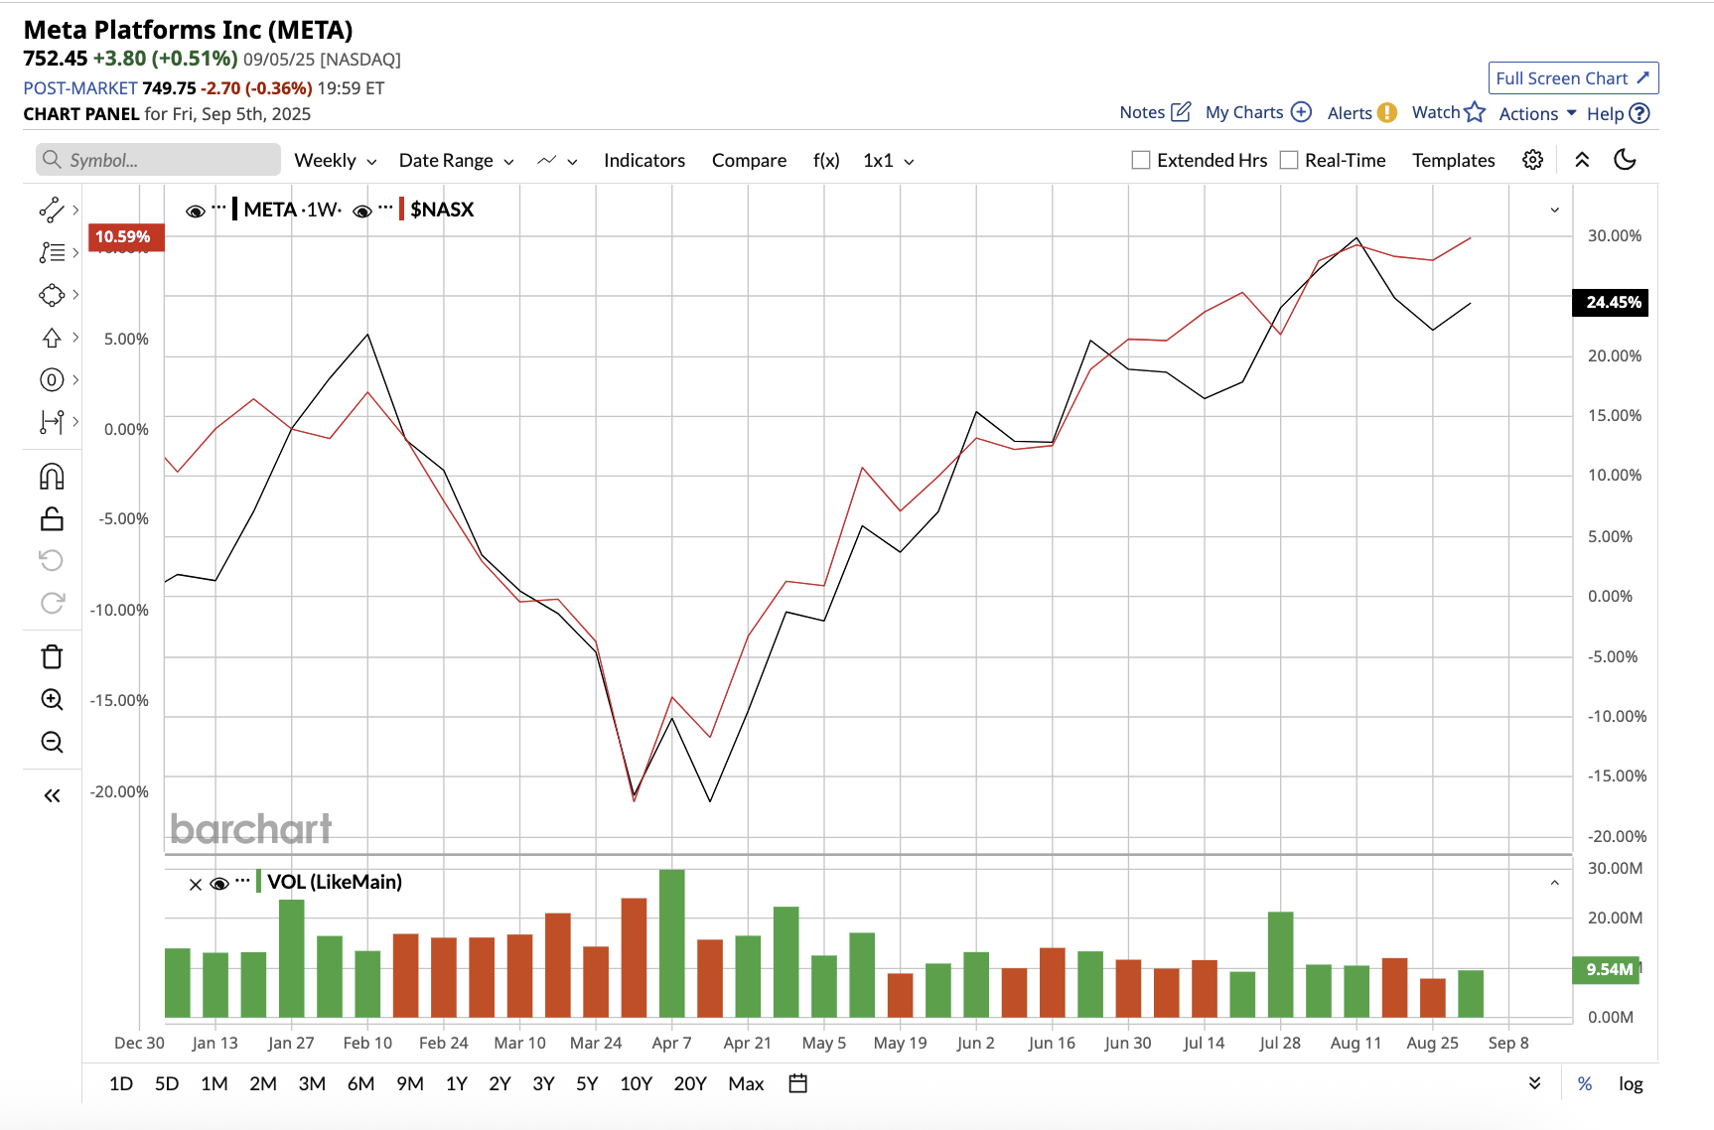Click the redo arrow icon

point(52,603)
